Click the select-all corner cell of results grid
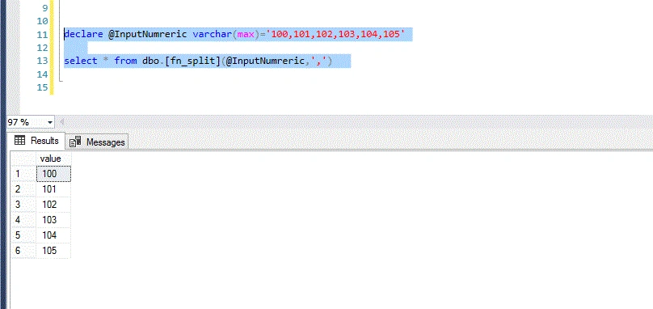The image size is (653, 309). (x=23, y=159)
